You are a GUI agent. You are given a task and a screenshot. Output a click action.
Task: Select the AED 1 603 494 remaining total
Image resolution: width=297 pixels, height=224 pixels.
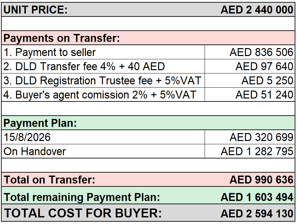pos(257,197)
